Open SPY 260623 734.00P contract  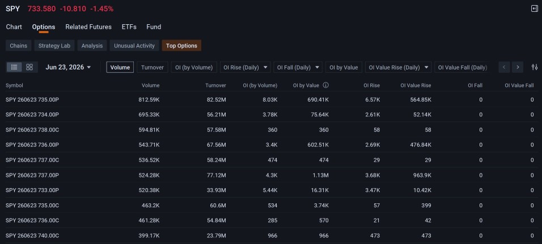(32, 115)
